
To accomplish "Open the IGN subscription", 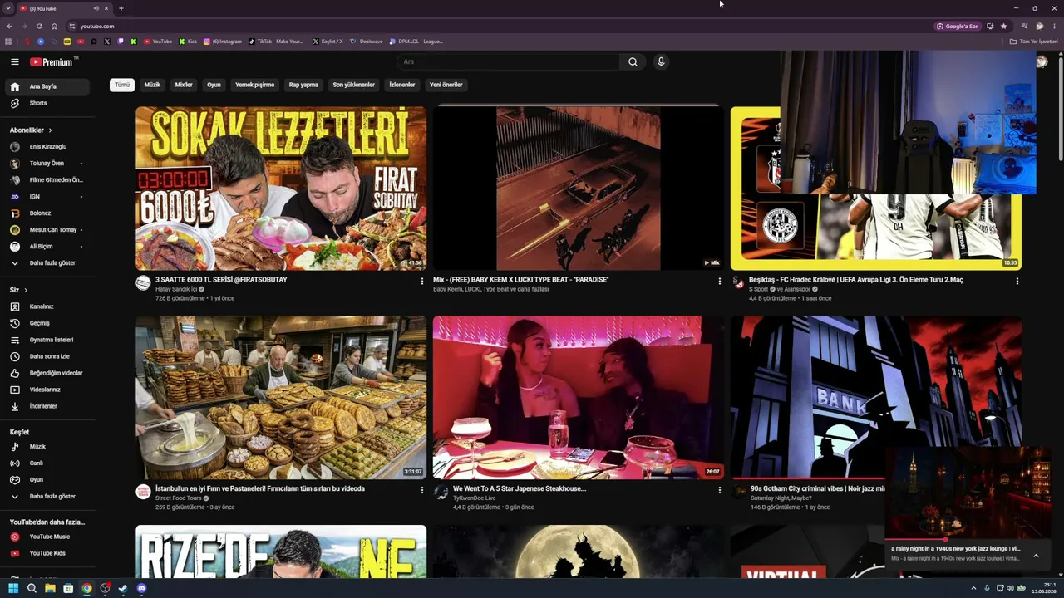I will tap(47, 197).
